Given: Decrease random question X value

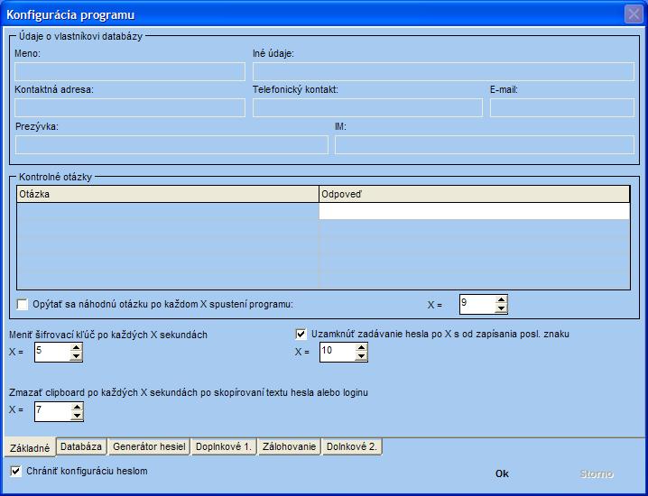Looking at the screenshot, I should [501, 308].
